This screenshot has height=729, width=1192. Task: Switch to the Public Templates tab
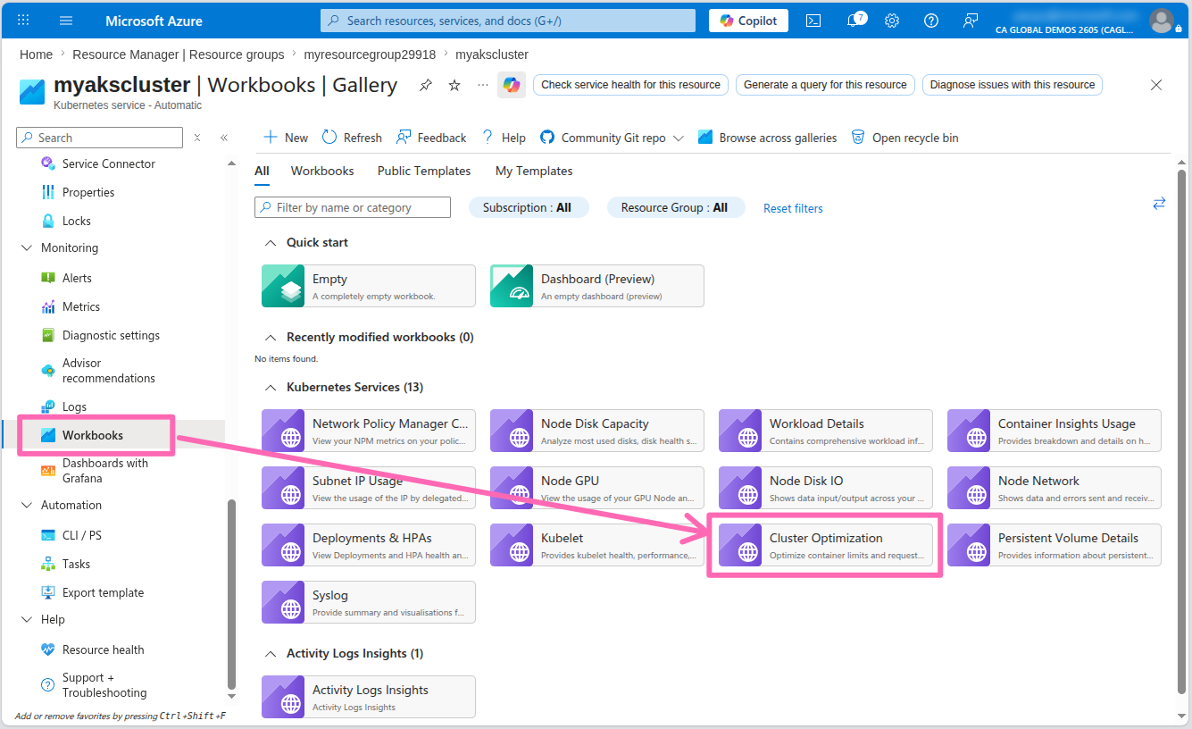tap(424, 171)
